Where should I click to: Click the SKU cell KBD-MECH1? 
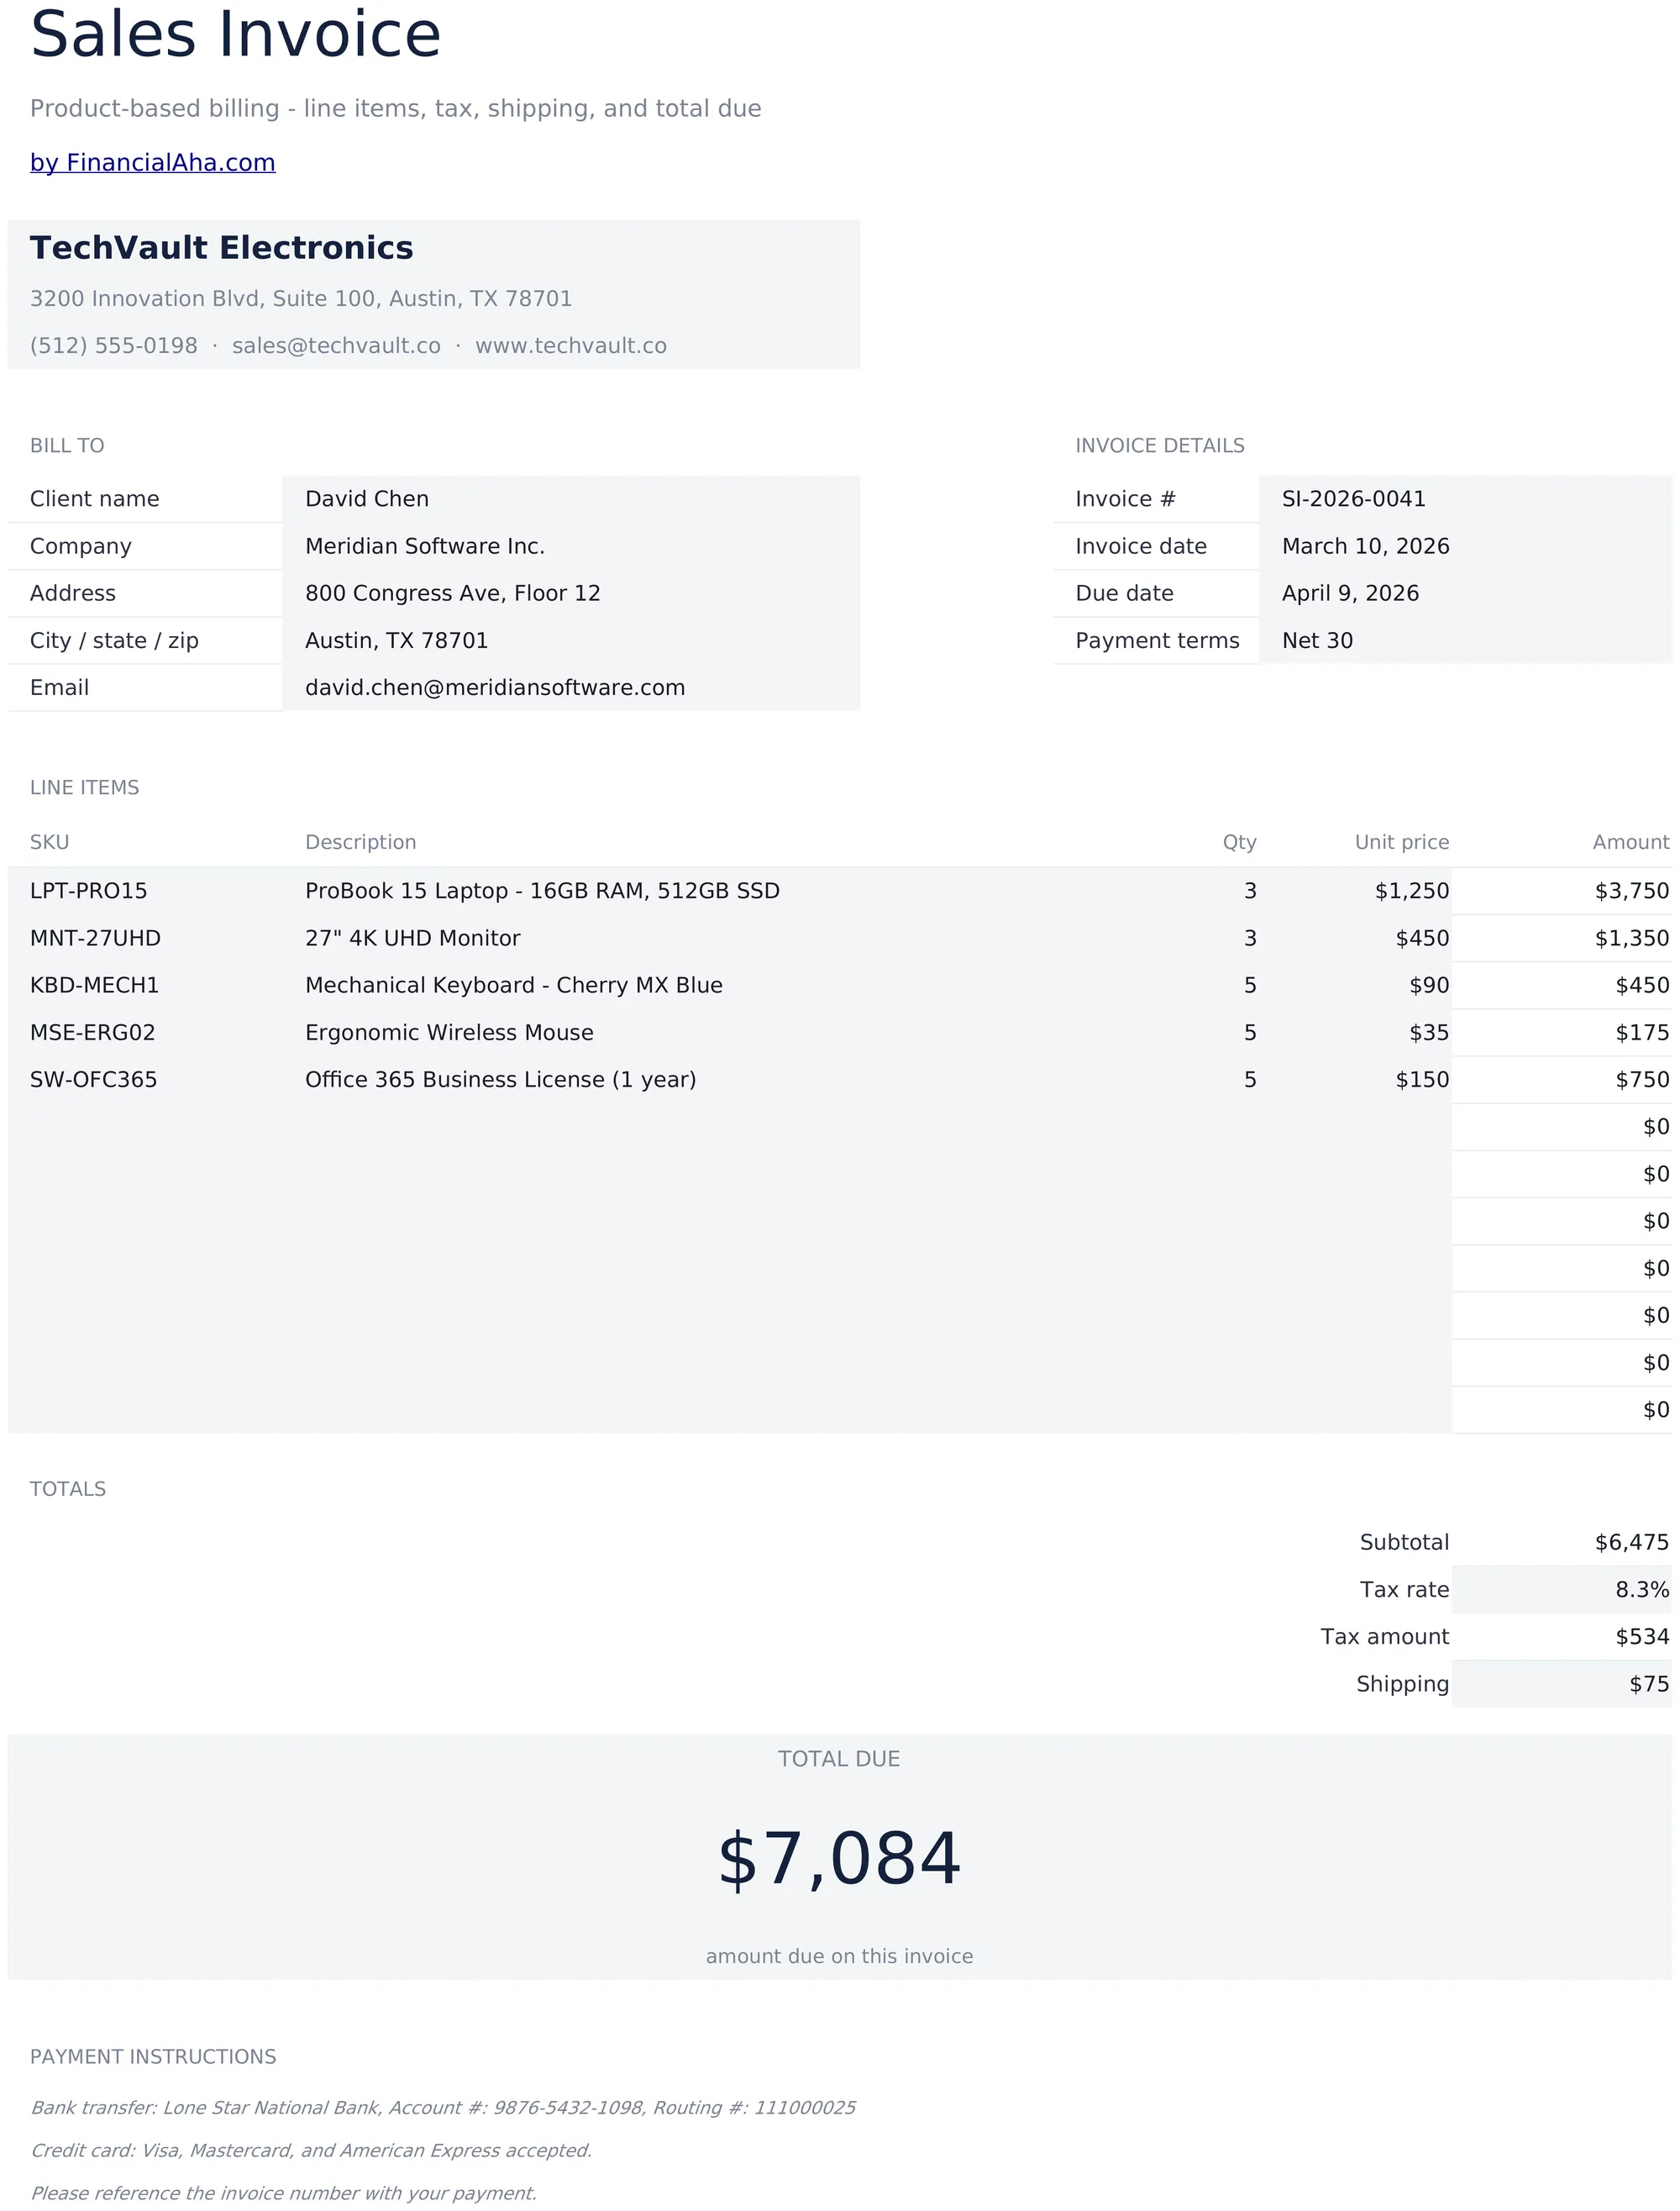coord(145,986)
